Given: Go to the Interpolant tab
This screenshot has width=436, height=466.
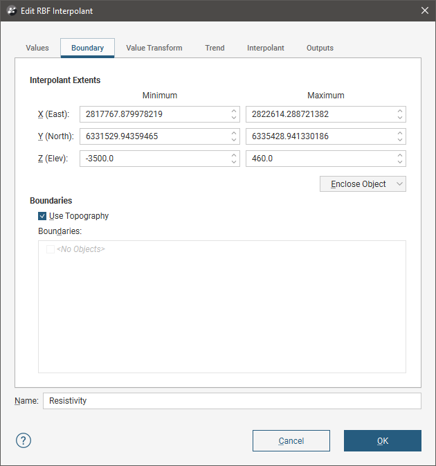Looking at the screenshot, I should point(265,48).
